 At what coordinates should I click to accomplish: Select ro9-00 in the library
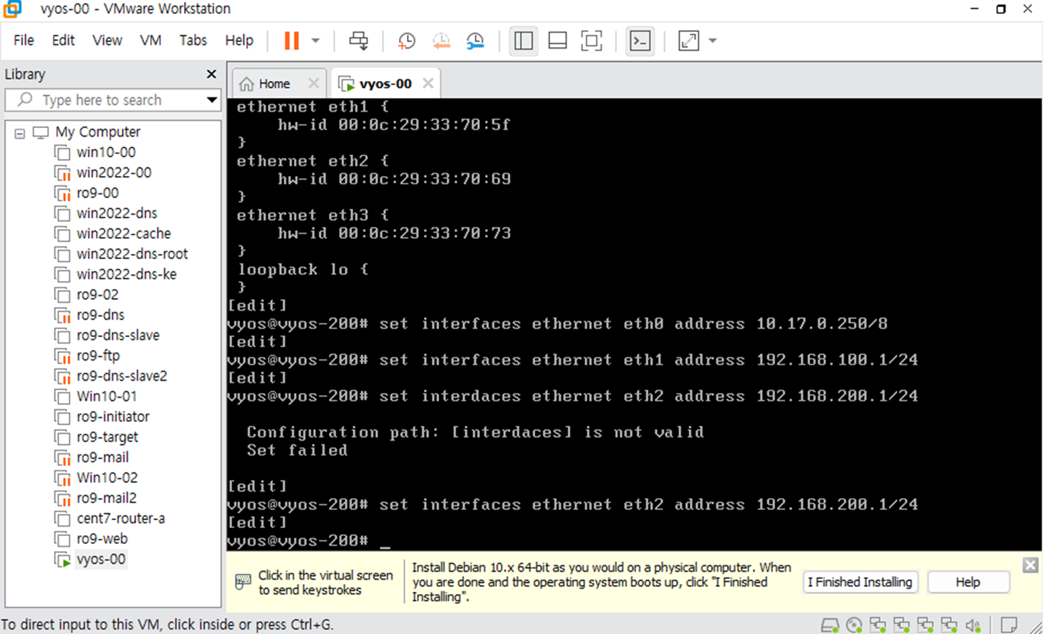97,192
